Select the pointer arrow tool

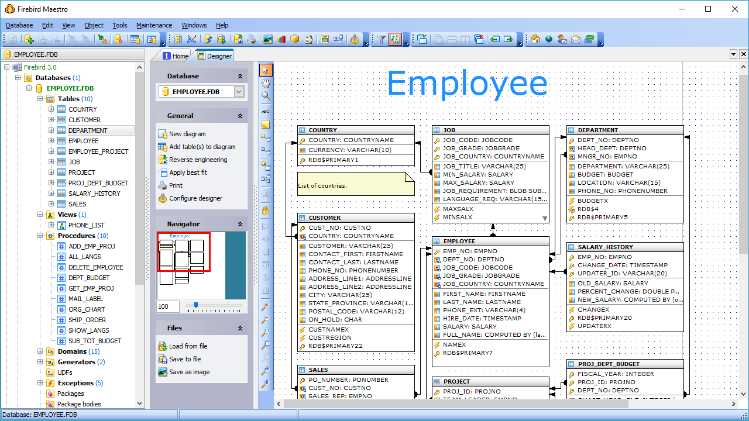266,70
